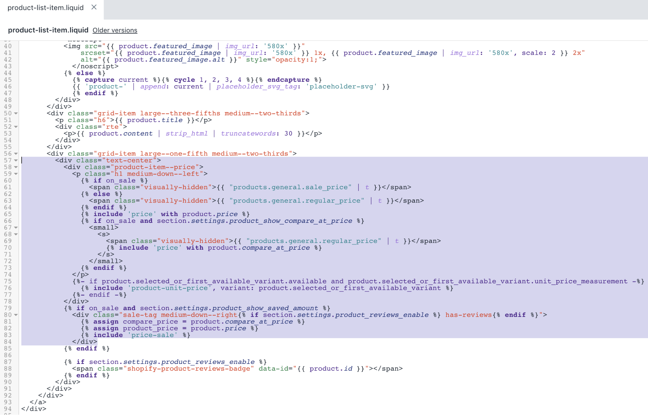Viewport: 648px width, 415px height.
Task: Fold the text-center div at line 57
Action: (x=16, y=160)
